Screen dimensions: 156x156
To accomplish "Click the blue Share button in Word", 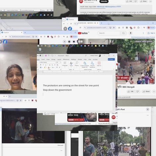I will pyautogui.click(x=111, y=59).
